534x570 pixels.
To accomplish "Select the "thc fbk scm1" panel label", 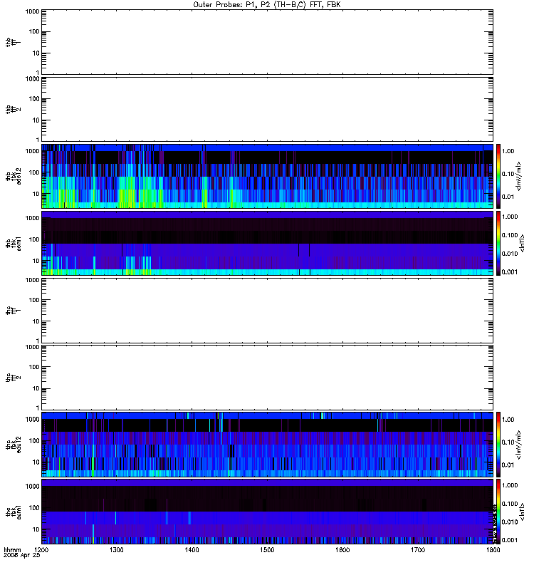I will click(13, 512).
